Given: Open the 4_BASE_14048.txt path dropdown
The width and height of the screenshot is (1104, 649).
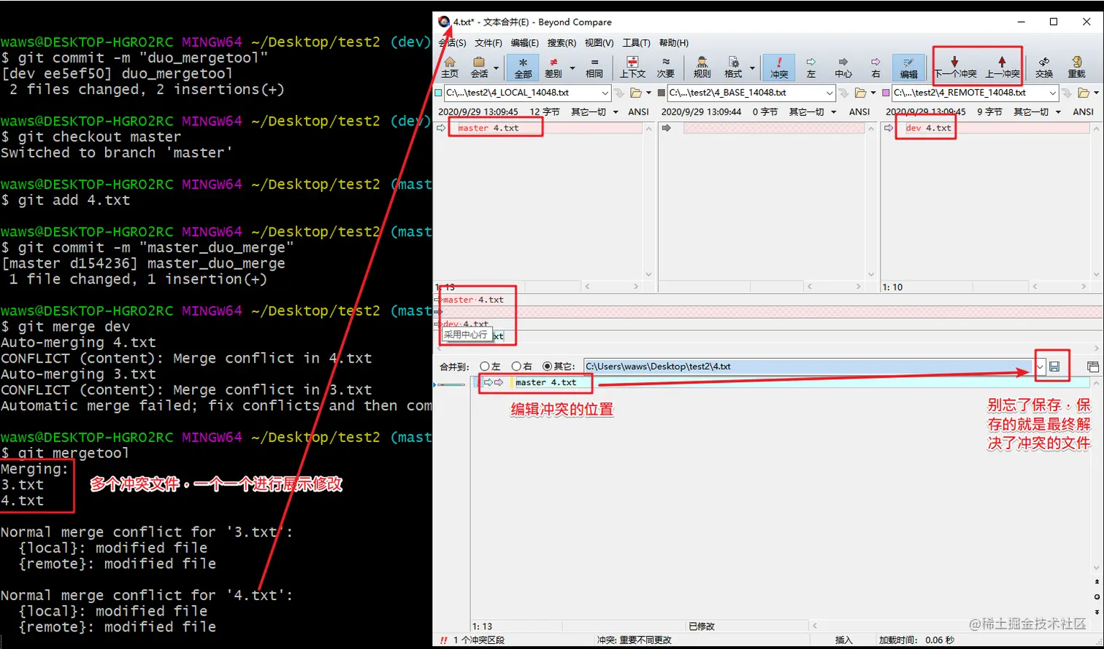Looking at the screenshot, I should 829,93.
